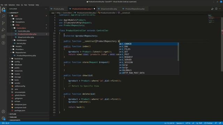
Task: Click the Ln 13 cursor position indicator
Action: [x=169, y=123]
